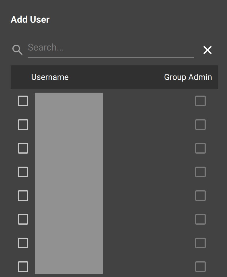This screenshot has height=277, width=227.
Task: Enable Group Admin for the seventh row
Action: 200,243
